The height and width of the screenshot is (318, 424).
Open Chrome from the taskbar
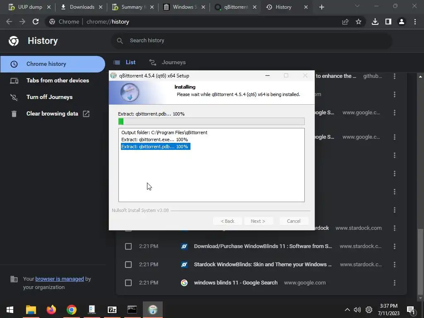[72, 310]
